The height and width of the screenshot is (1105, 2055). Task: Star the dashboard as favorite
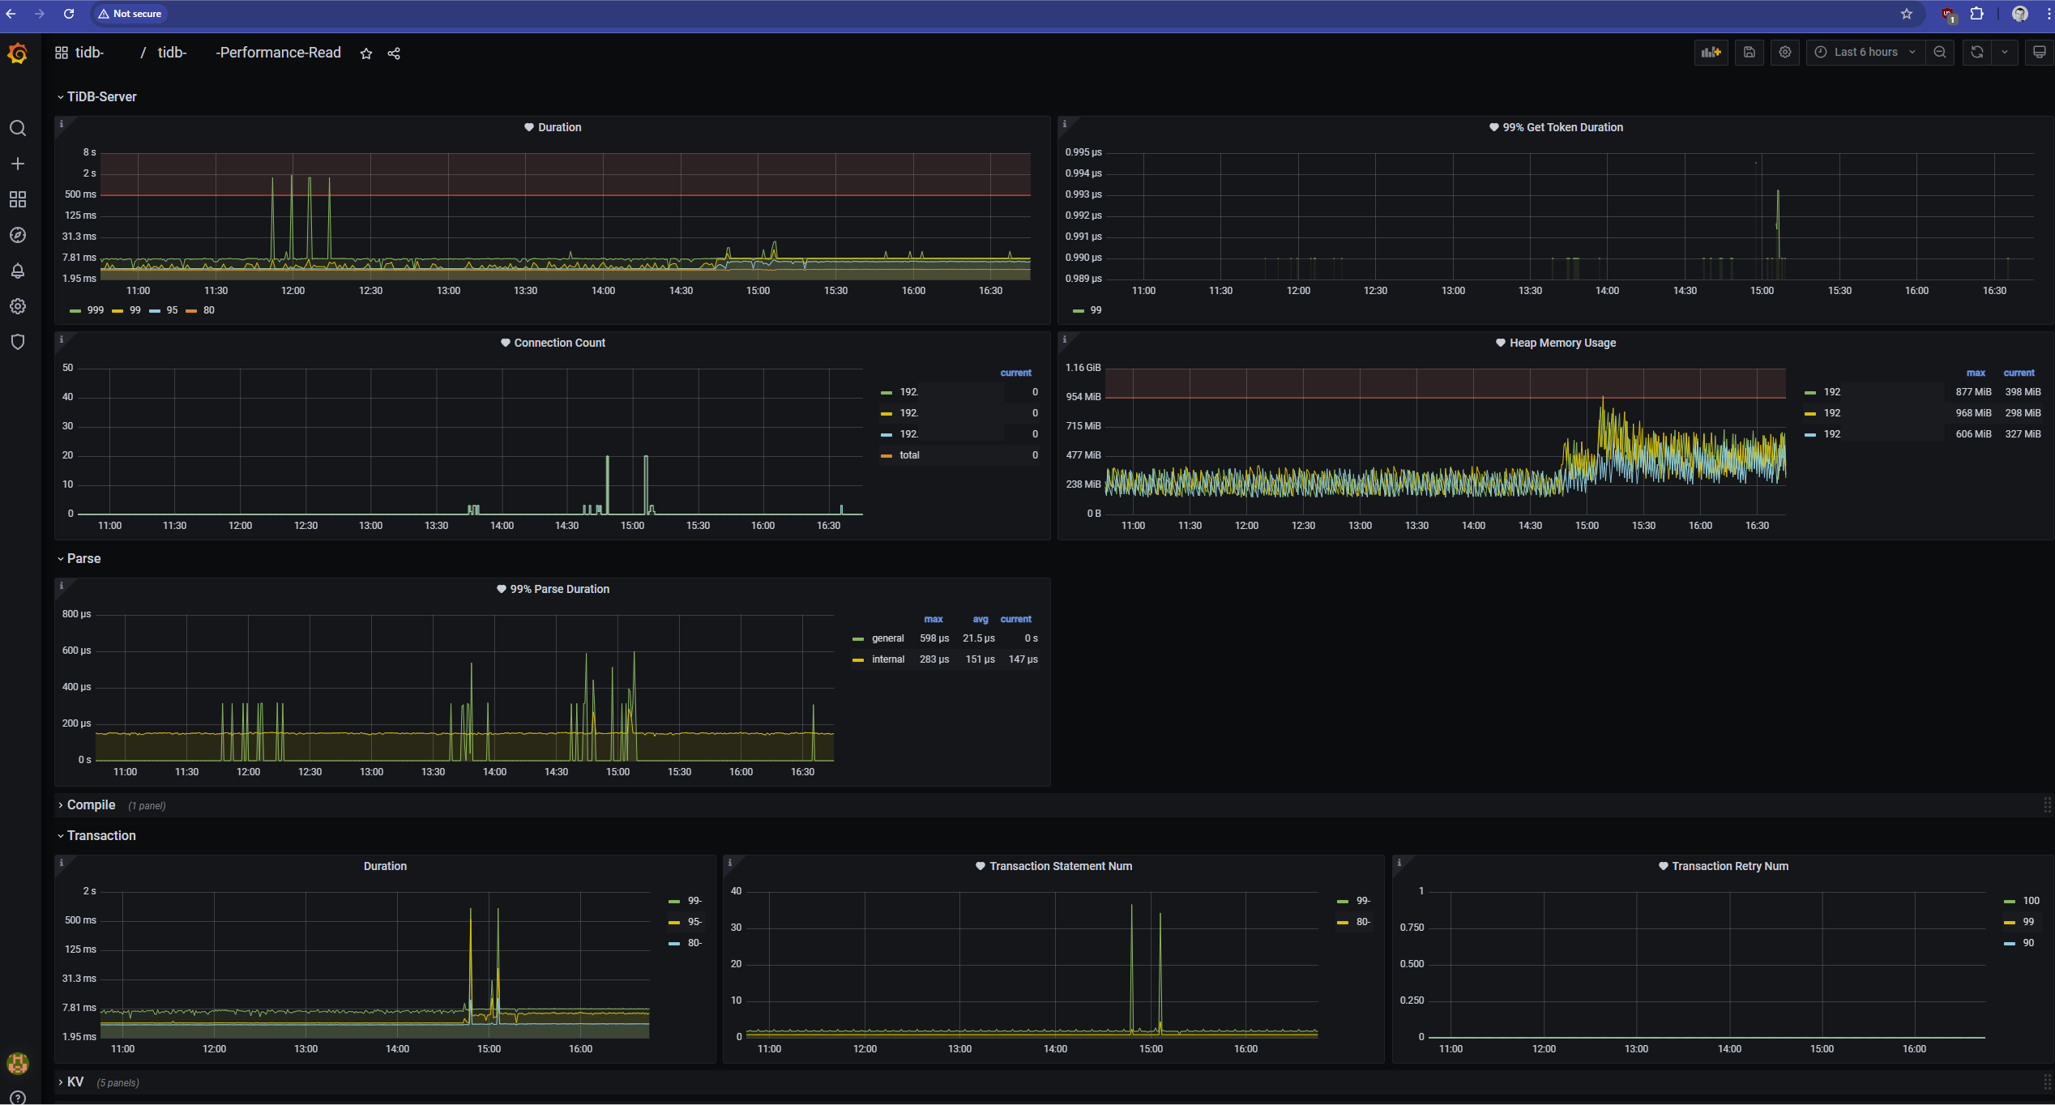click(366, 53)
